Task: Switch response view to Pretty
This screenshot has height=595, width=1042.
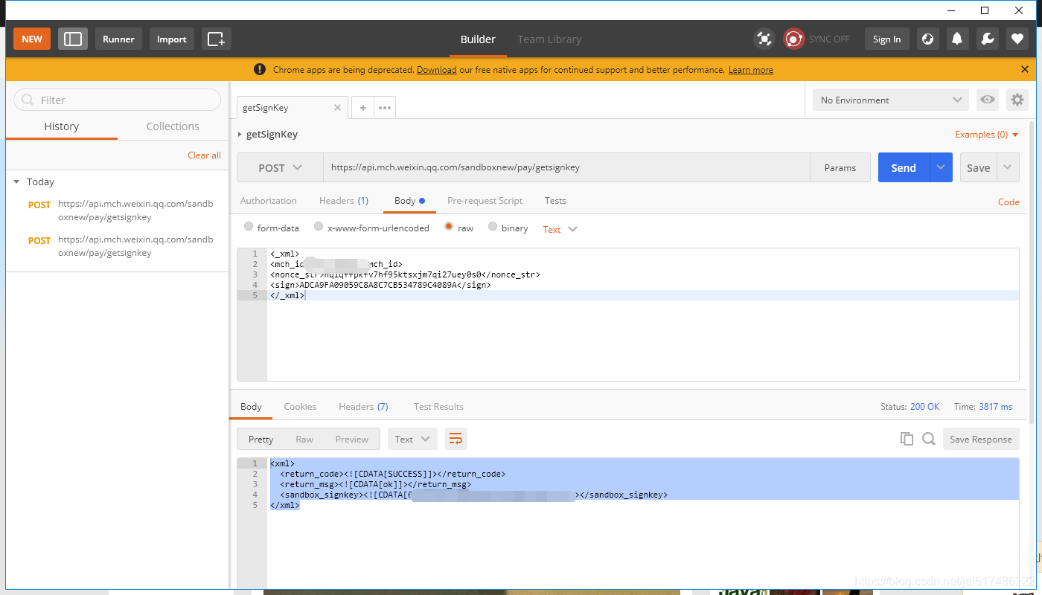Action: [x=260, y=439]
